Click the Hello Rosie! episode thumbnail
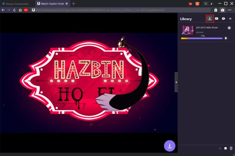The height and width of the screenshot is (156, 235). (x=187, y=30)
